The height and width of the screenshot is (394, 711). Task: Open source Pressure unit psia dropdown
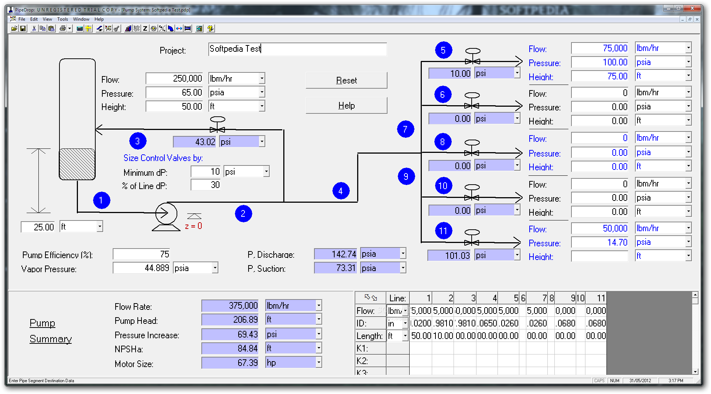click(x=262, y=92)
